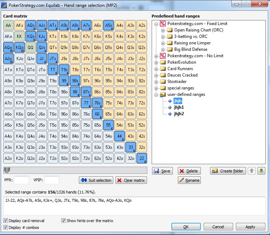Click Rename with the pencil icon
Screen dimensions: 270x235
pyautogui.click(x=189, y=180)
